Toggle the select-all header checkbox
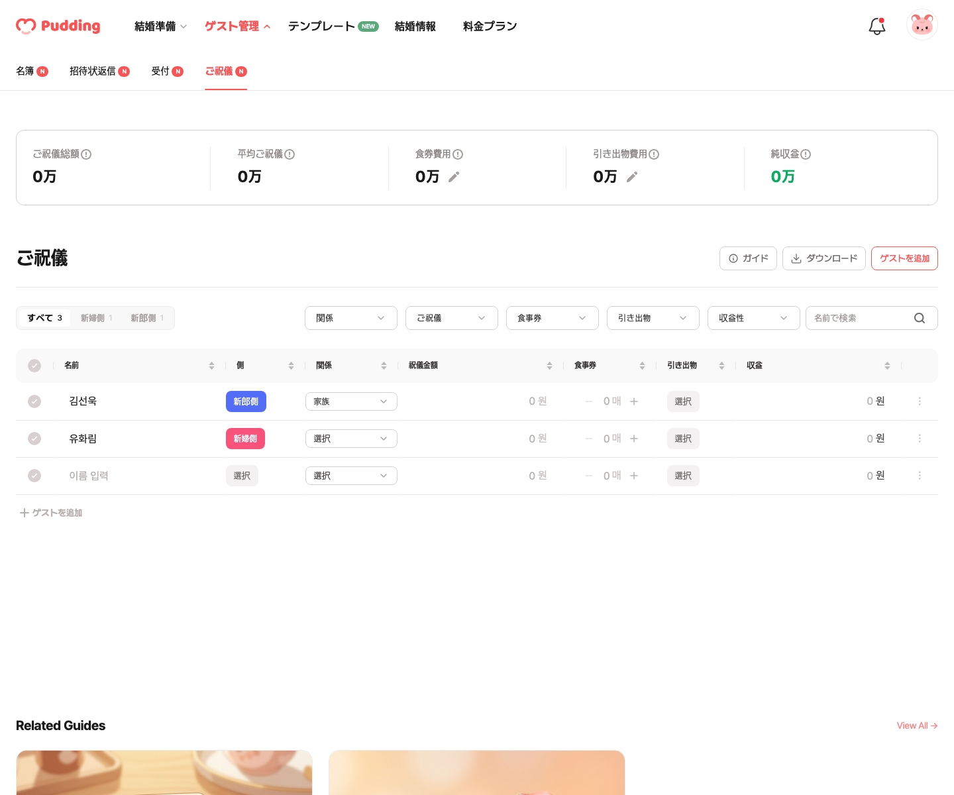954x795 pixels. point(34,366)
